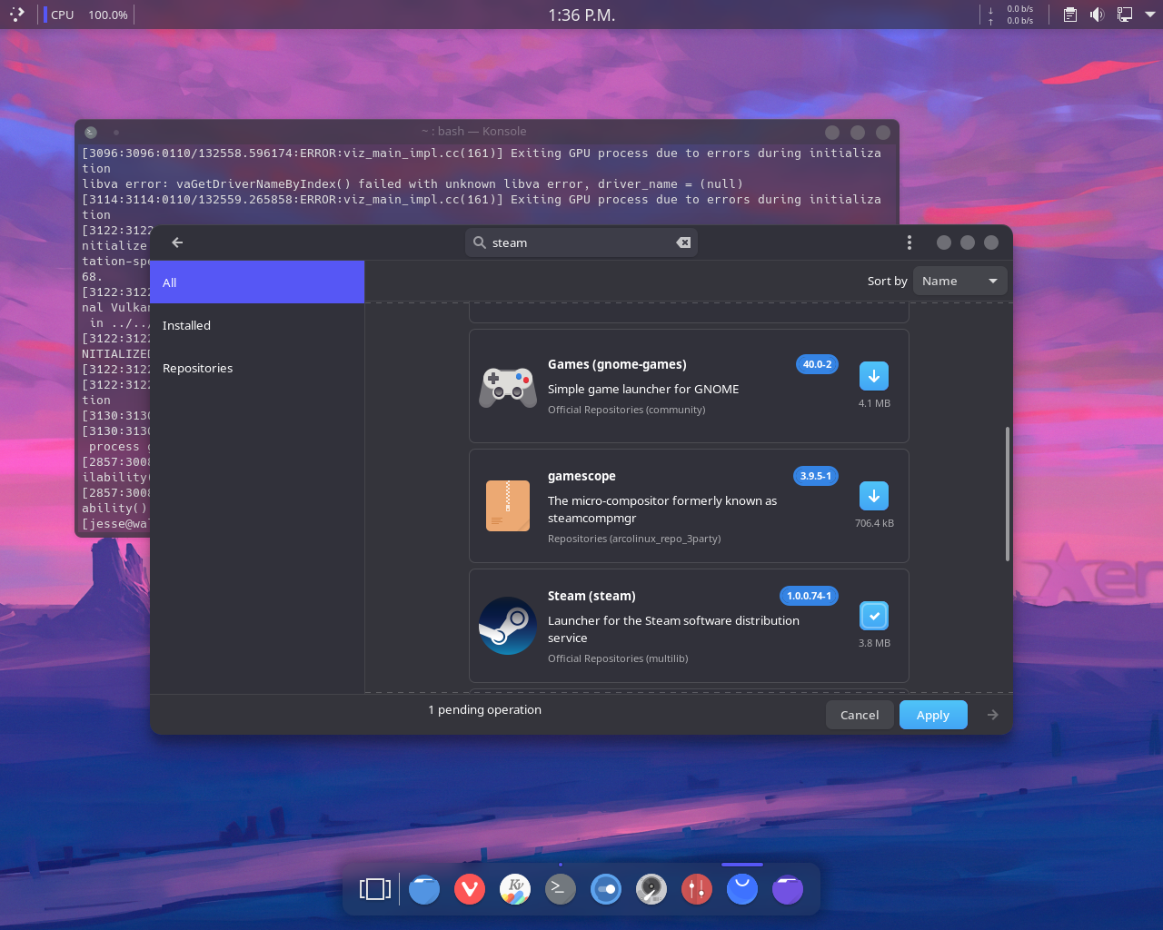Viewport: 1163px width, 930px height.
Task: Cancel the pending operation
Action: click(860, 715)
